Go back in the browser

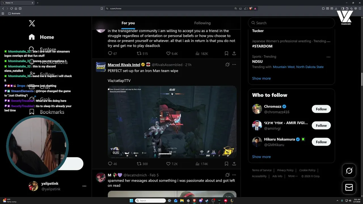click(x=3, y=8)
